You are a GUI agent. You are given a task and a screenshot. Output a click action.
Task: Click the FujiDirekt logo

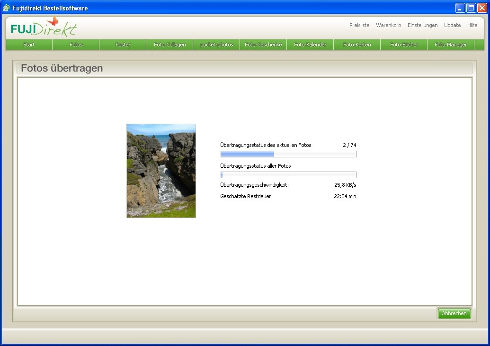click(44, 27)
